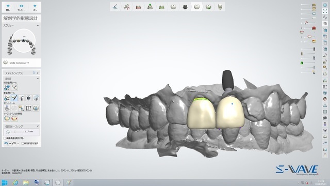Toggle the green visibility marker in slider panel
The width and height of the screenshot is (330, 186).
[x=302, y=63]
